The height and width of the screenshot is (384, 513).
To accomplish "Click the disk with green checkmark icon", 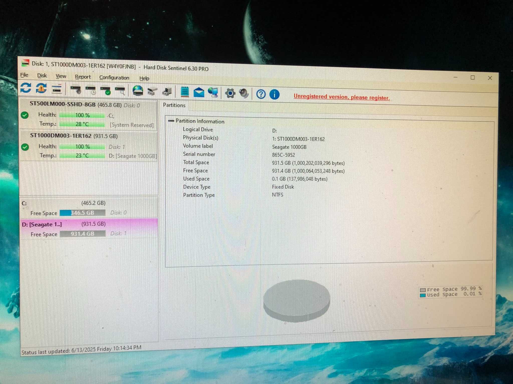I will (x=105, y=91).
